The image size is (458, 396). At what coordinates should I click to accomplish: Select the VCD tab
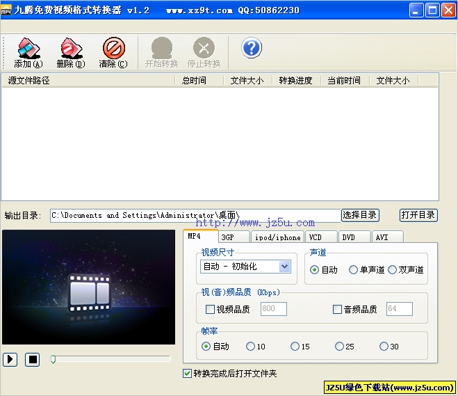coord(321,237)
